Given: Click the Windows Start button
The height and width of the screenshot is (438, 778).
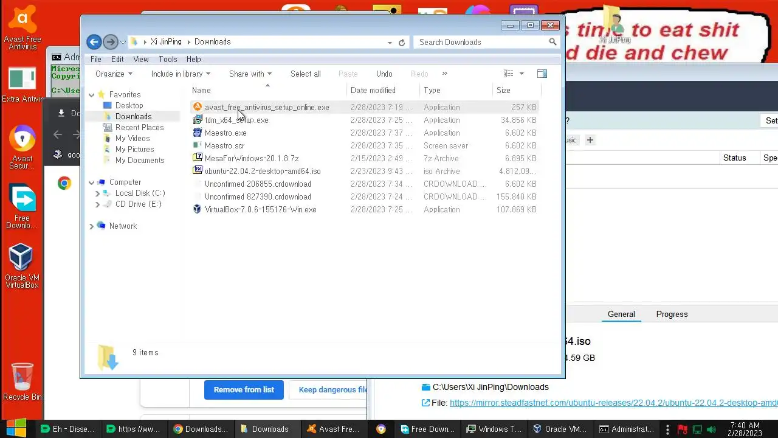Looking at the screenshot, I should pyautogui.click(x=16, y=429).
